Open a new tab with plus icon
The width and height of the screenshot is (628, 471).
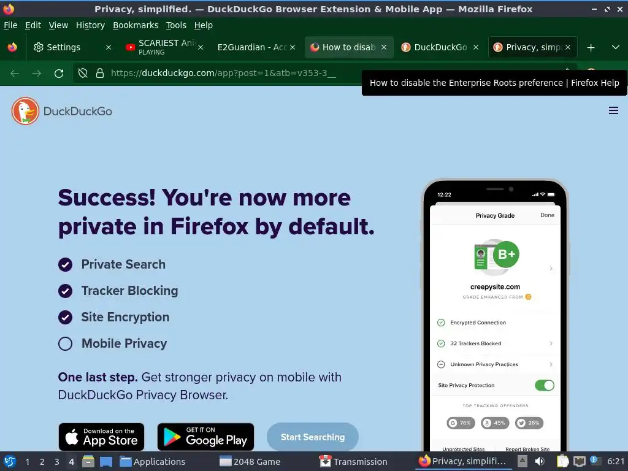pyautogui.click(x=591, y=48)
